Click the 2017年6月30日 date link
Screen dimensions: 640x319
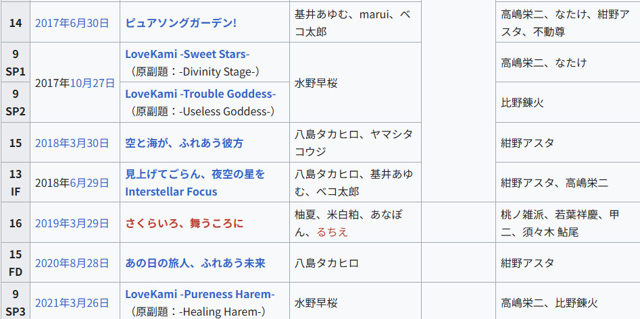point(72,23)
